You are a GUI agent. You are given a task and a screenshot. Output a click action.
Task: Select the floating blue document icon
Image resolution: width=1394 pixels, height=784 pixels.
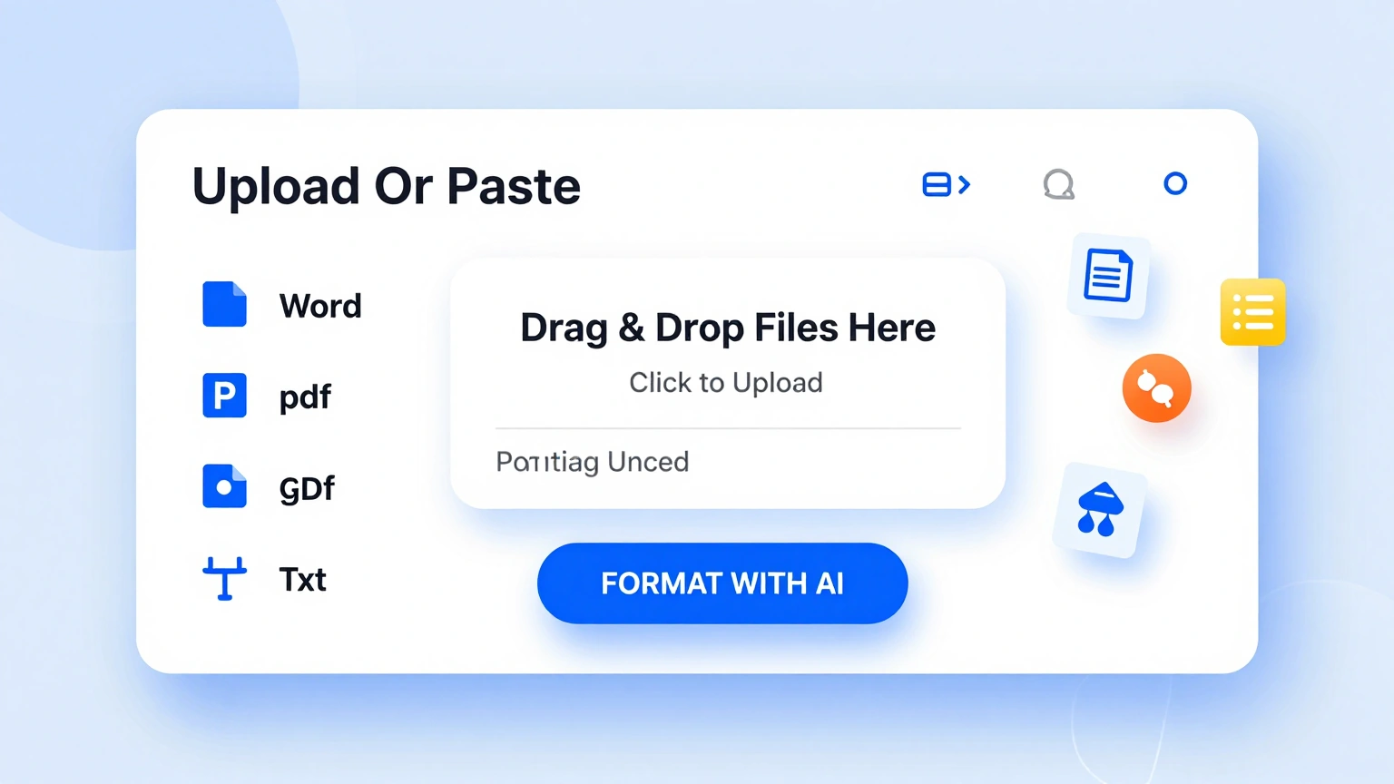1108,275
